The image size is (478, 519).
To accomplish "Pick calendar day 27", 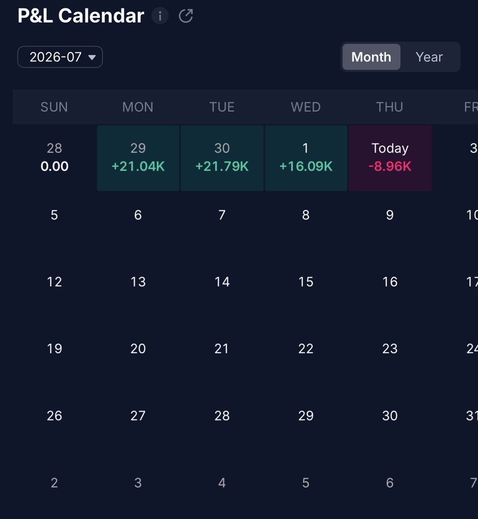I will pos(138,416).
